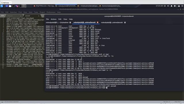This screenshot has height=104, width=184.
Task: Click Tab Size setting in Sublime status bar
Action: (x=166, y=102)
